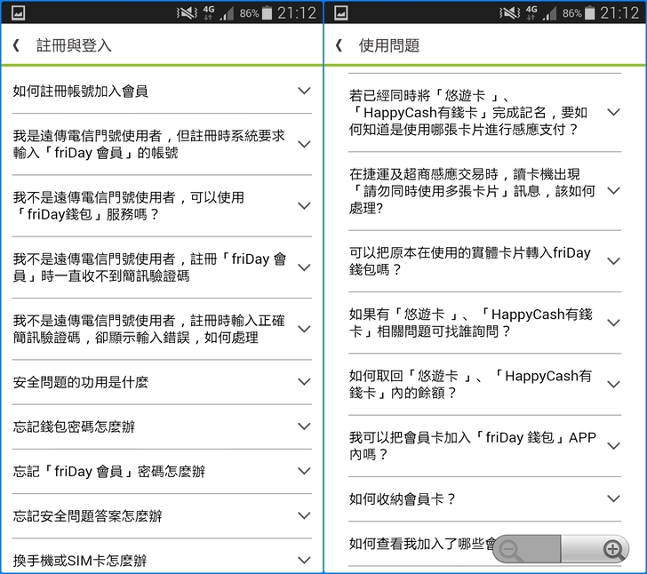Expand chevron next to 忘記「friDay 會員」密碼怎麼辦
This screenshot has width=647, height=574.
point(304,471)
